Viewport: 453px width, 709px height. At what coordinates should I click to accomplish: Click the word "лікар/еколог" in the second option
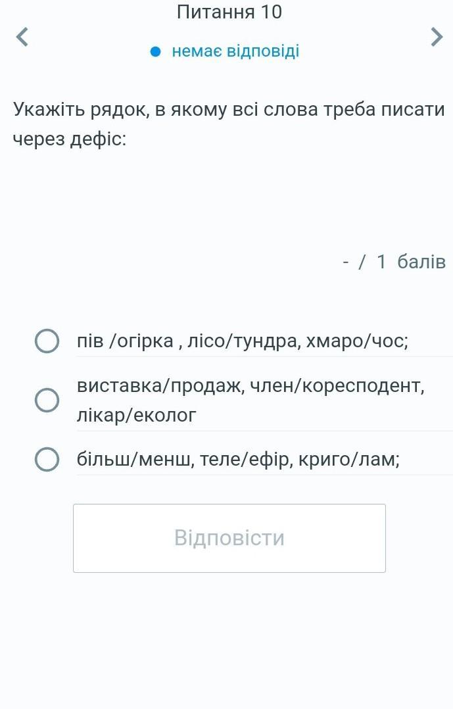[x=137, y=415]
